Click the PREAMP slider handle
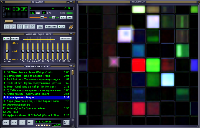The image size is (200, 128). point(7,51)
